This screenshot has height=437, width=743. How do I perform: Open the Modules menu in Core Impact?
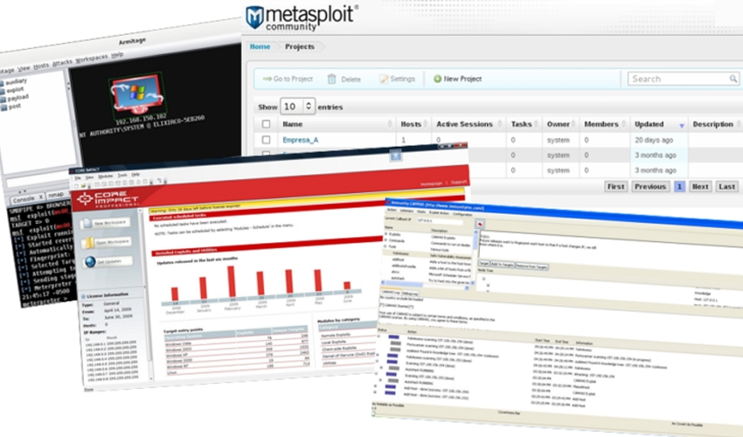[x=105, y=177]
